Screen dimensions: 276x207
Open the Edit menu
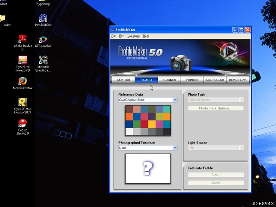122,36
